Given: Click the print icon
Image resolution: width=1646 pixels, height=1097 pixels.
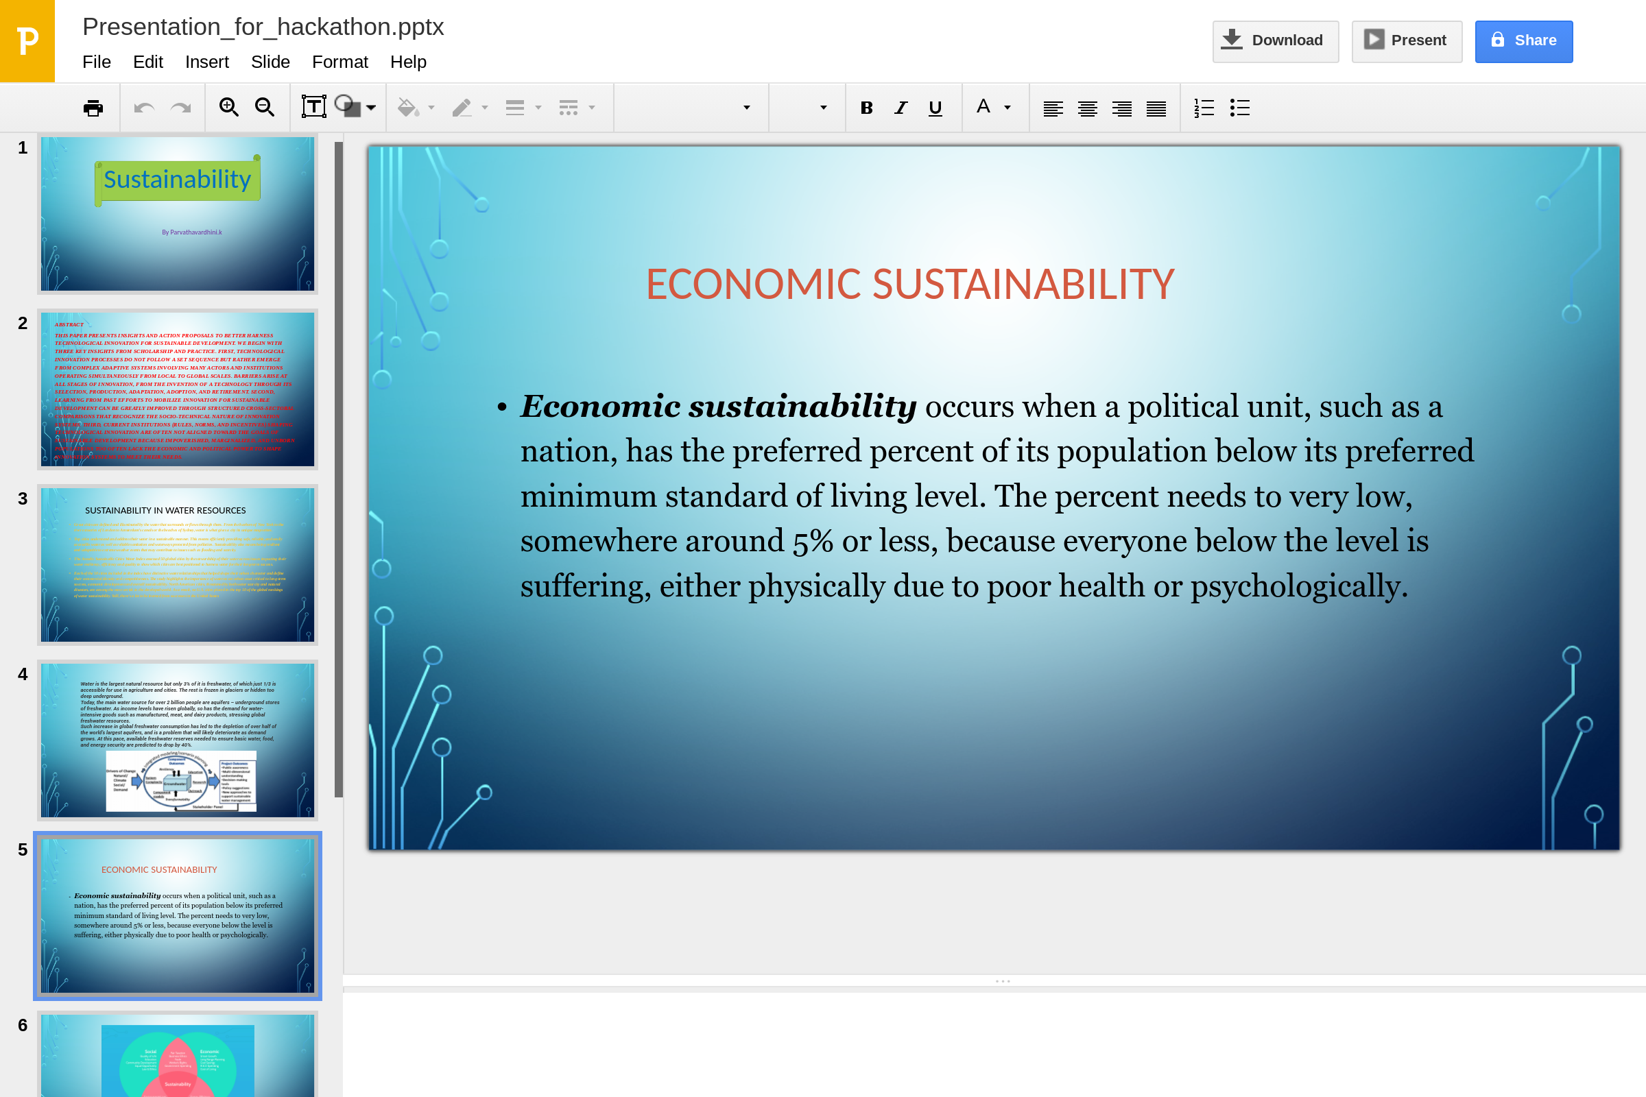Looking at the screenshot, I should click(x=93, y=108).
